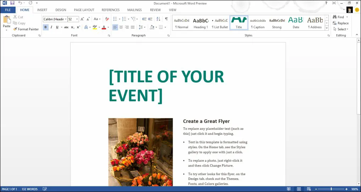Select the flower photo in the flyer

point(141,152)
